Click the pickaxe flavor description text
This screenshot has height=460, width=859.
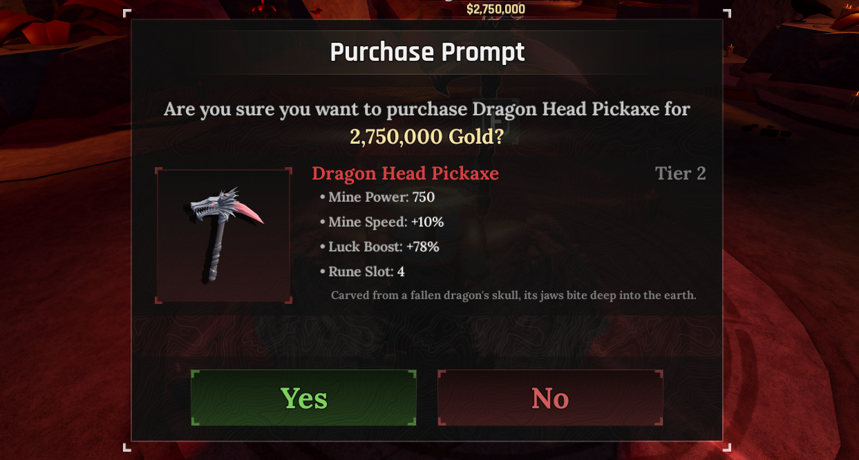coord(513,296)
